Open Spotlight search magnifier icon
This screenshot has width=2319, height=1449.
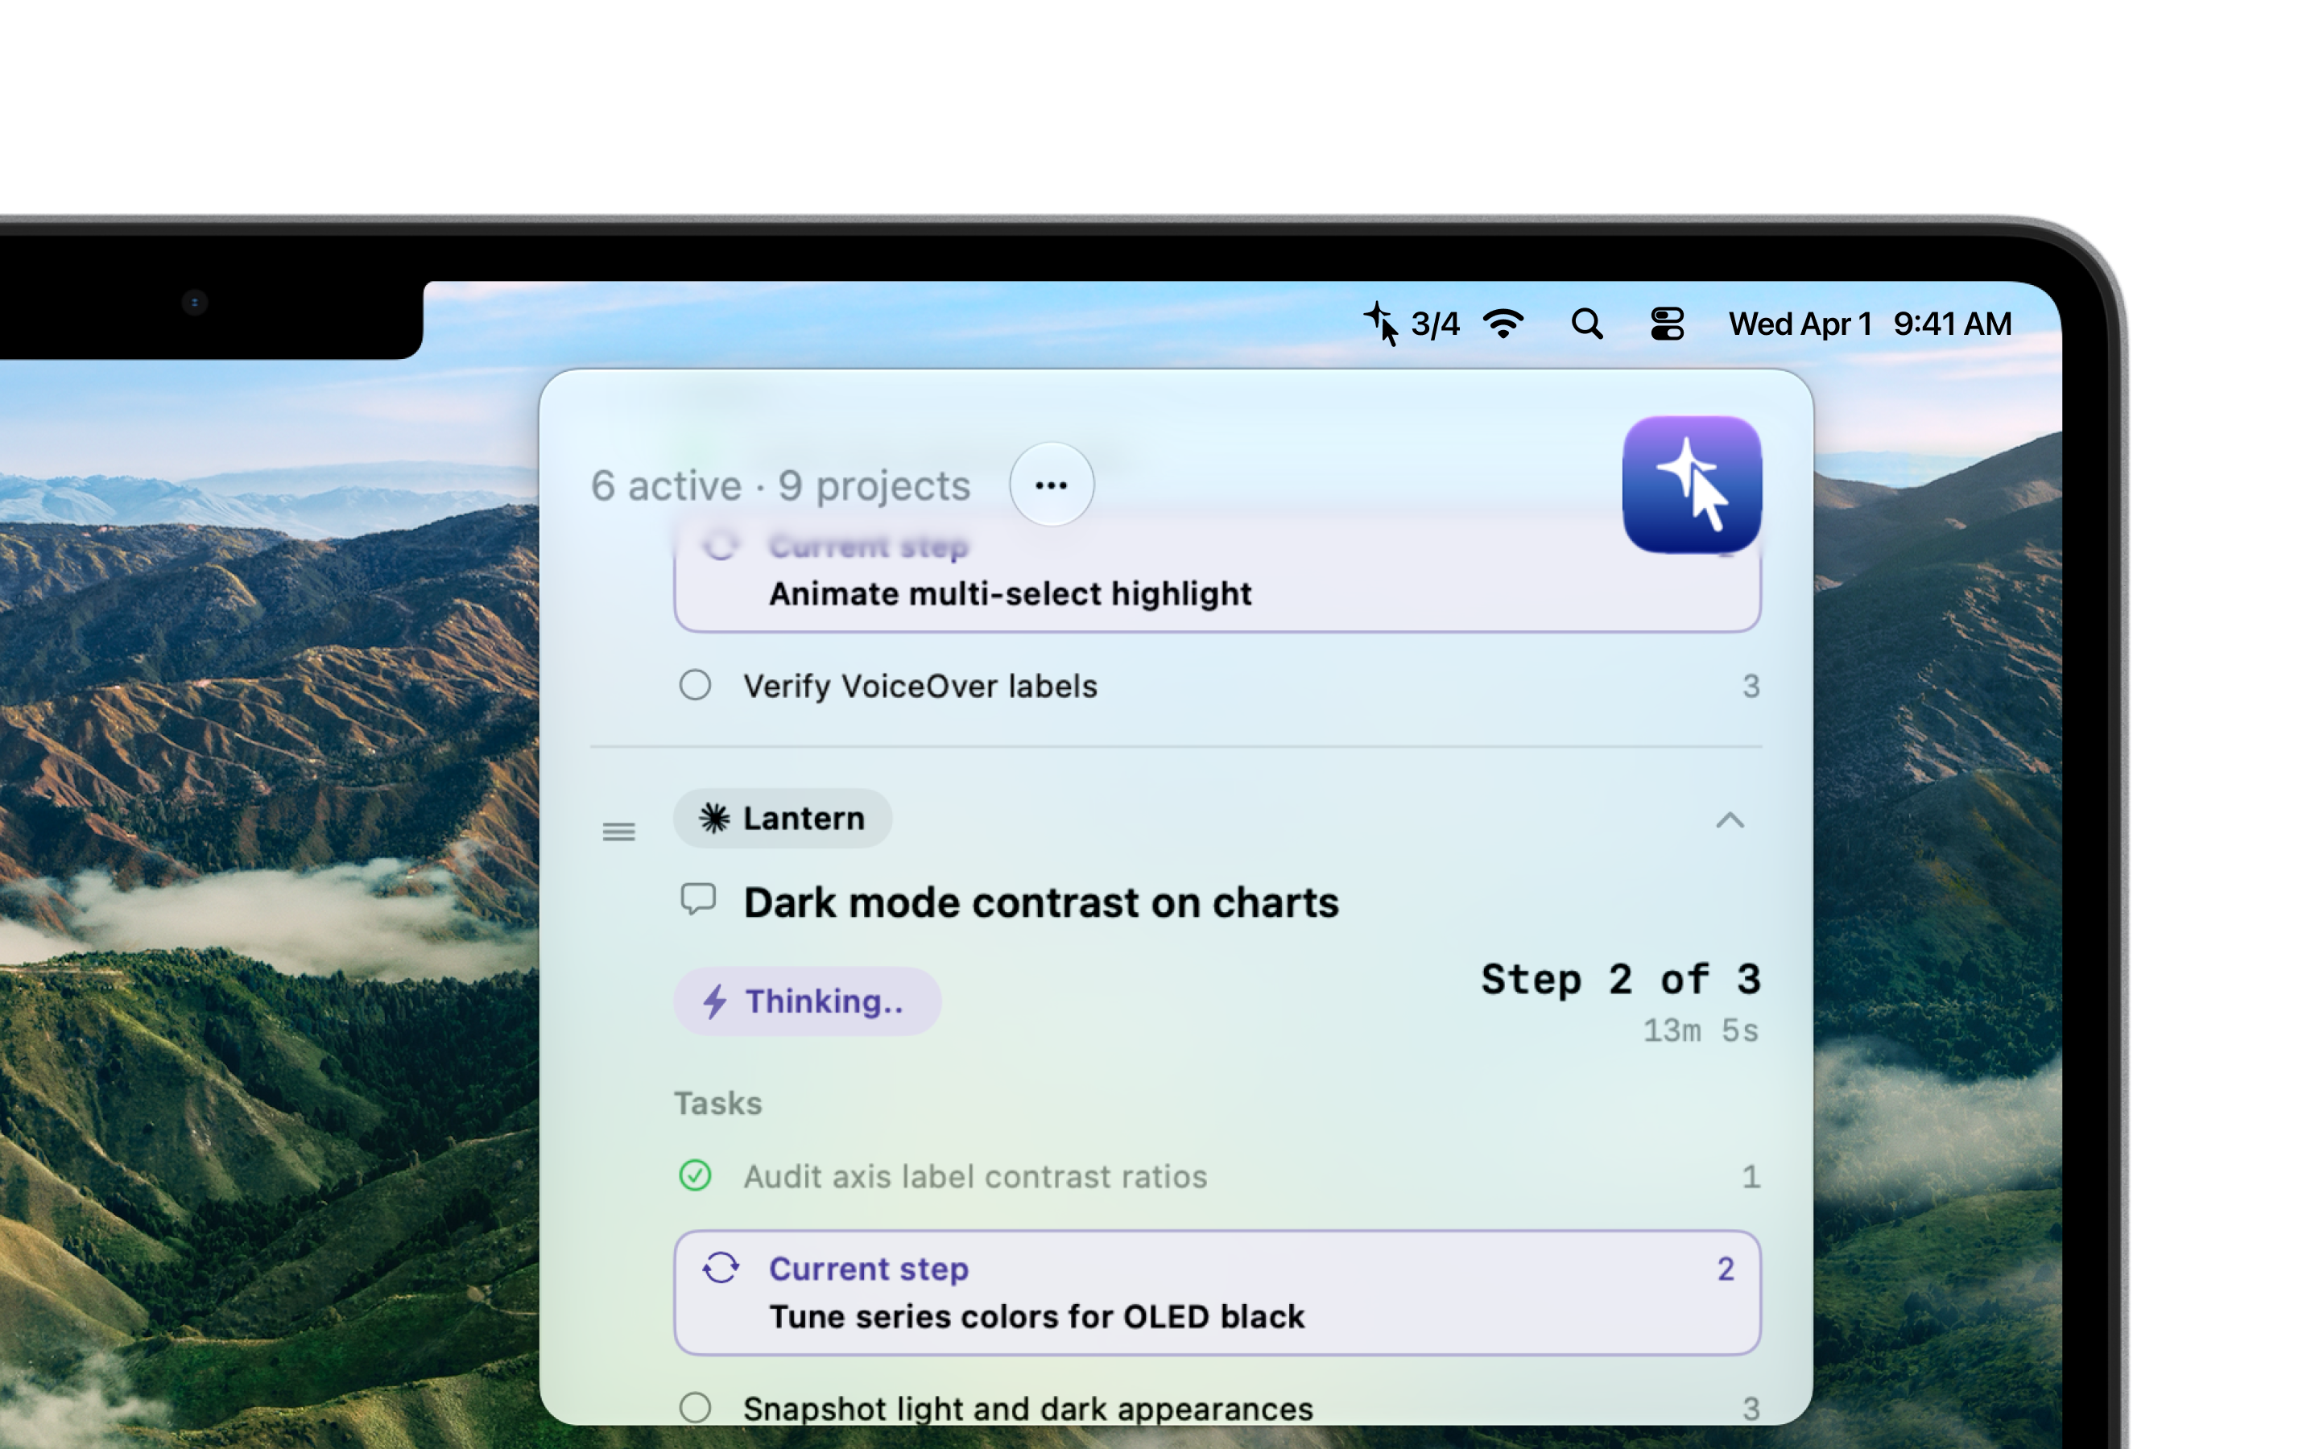pyautogui.click(x=1587, y=324)
